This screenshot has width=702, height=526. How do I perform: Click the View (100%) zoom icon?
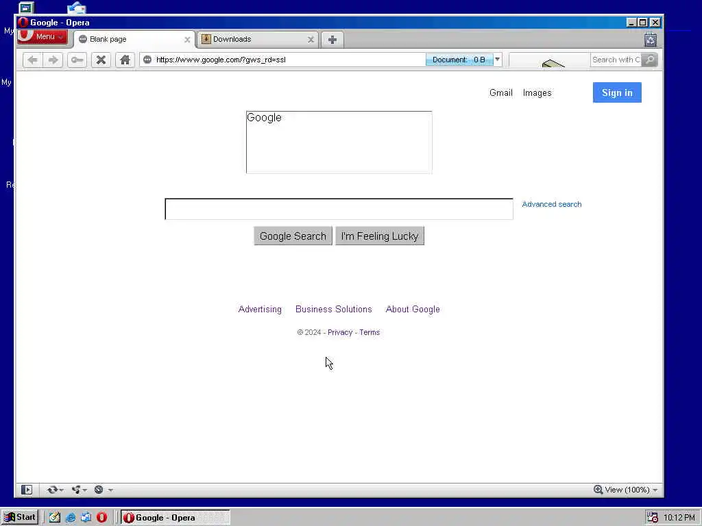pyautogui.click(x=598, y=490)
